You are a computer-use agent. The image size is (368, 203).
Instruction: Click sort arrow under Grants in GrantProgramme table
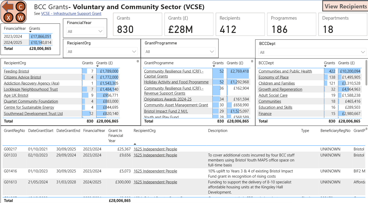[214, 66]
